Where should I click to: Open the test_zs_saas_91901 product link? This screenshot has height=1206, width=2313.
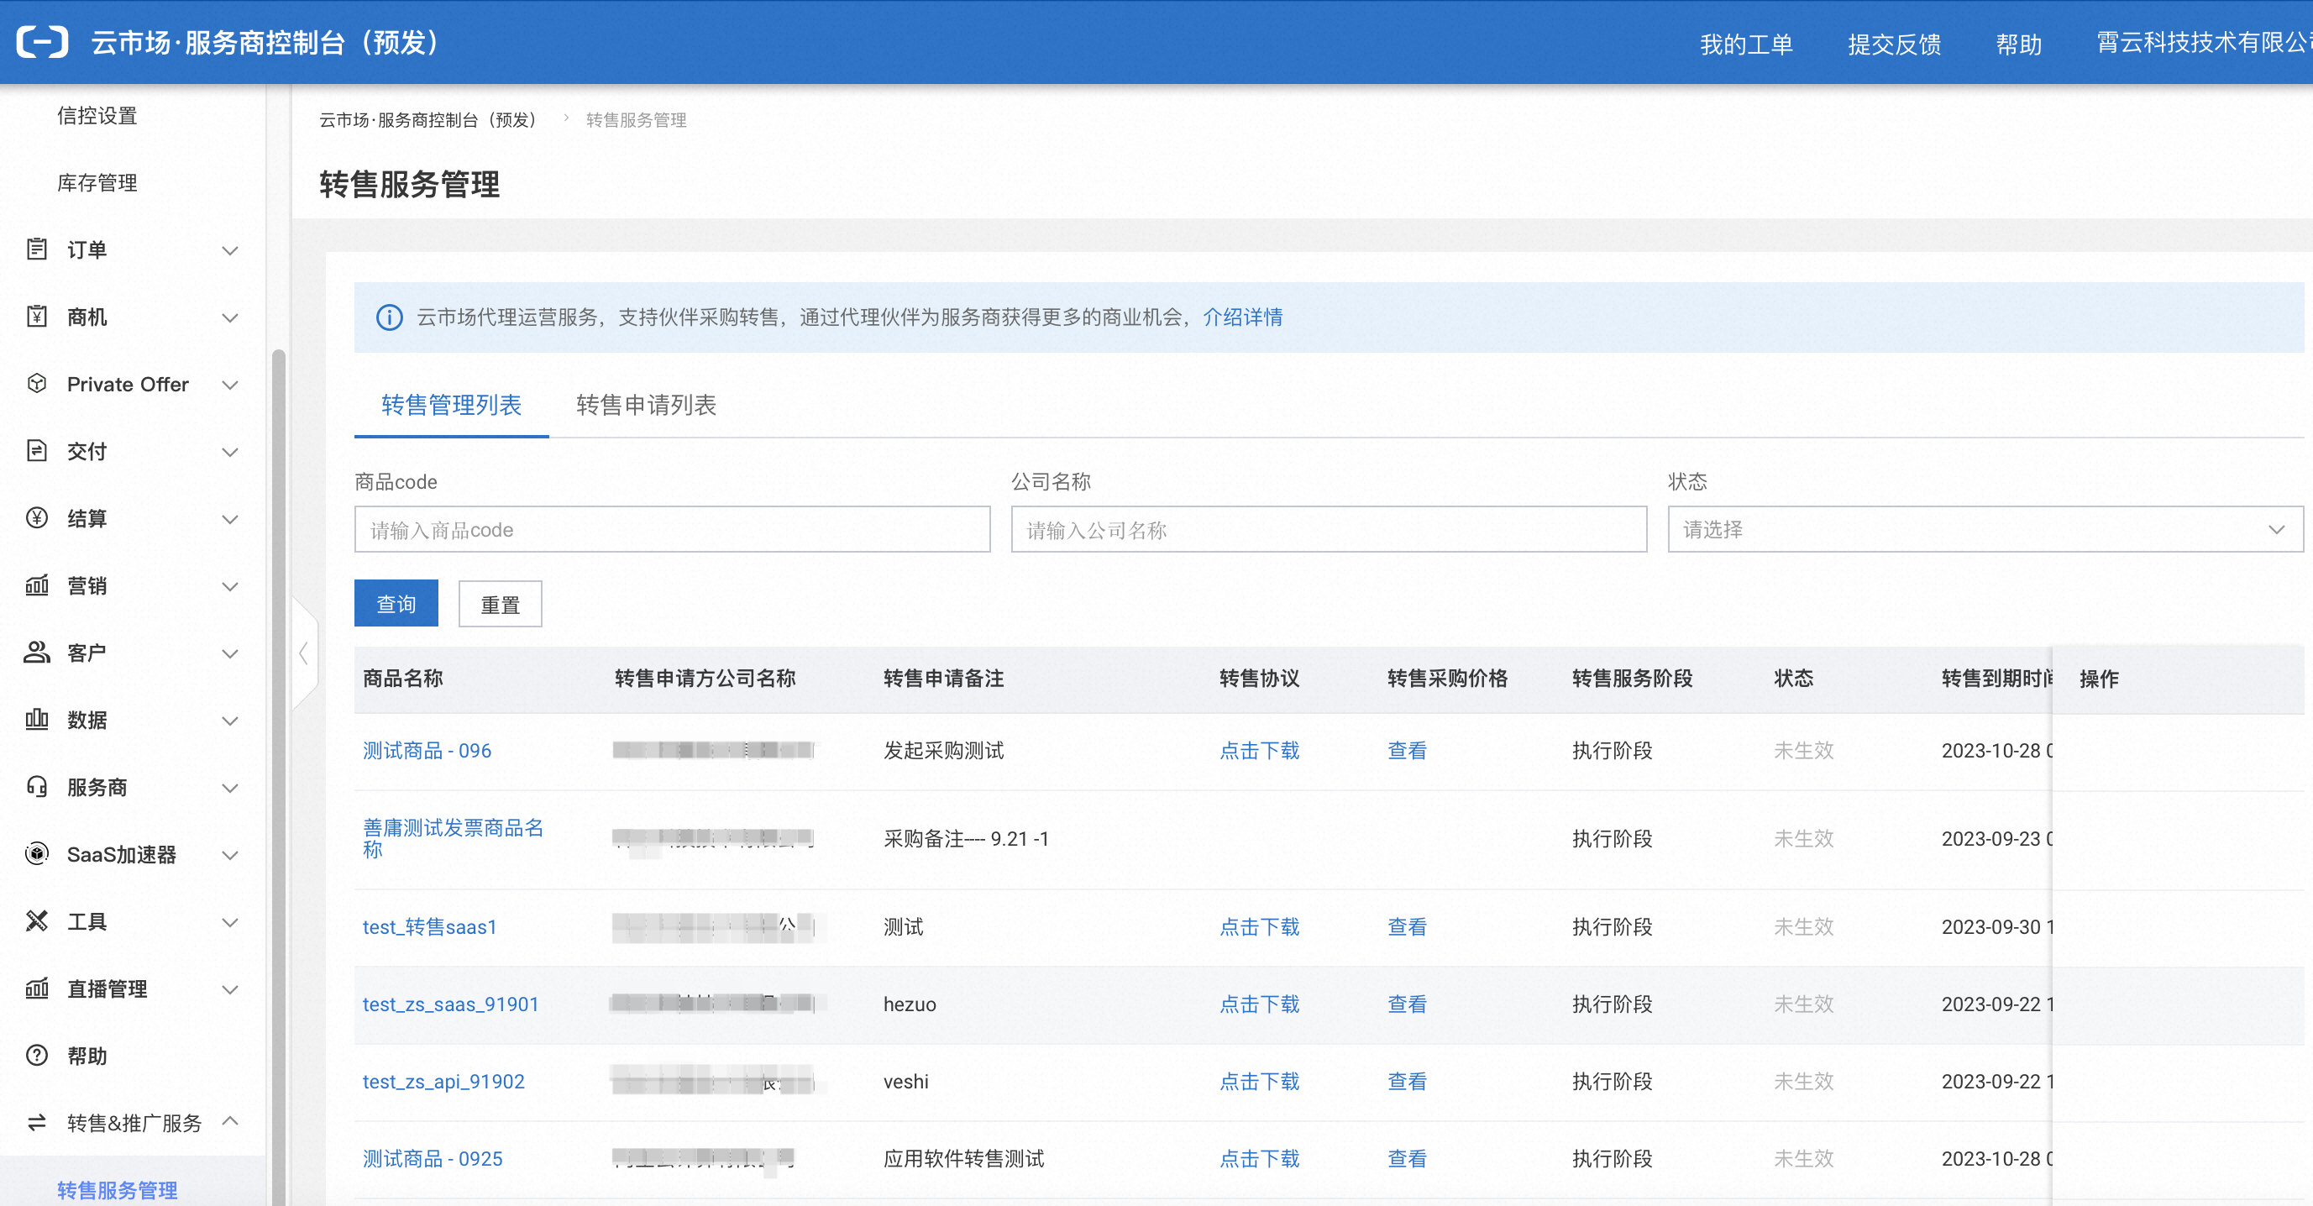click(x=450, y=1004)
